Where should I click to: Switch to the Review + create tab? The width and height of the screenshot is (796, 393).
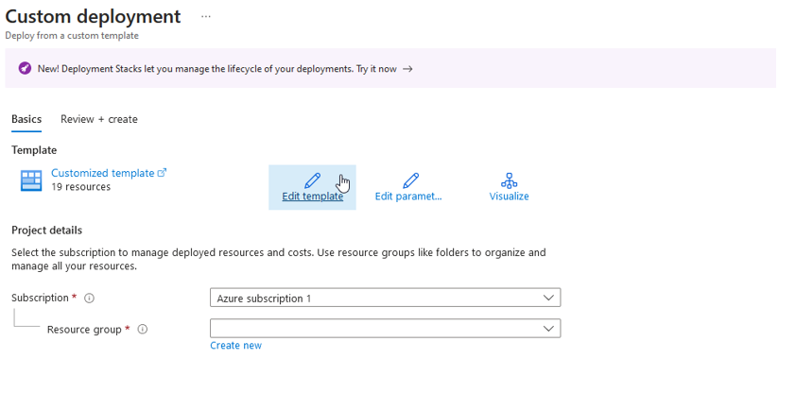[99, 119]
